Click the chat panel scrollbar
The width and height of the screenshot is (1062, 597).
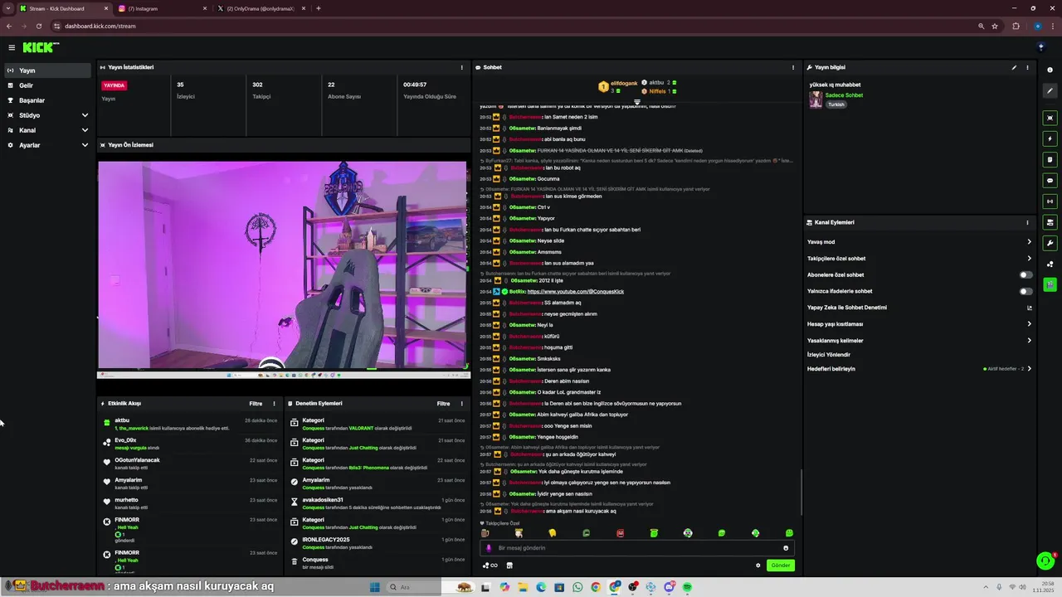801,491
